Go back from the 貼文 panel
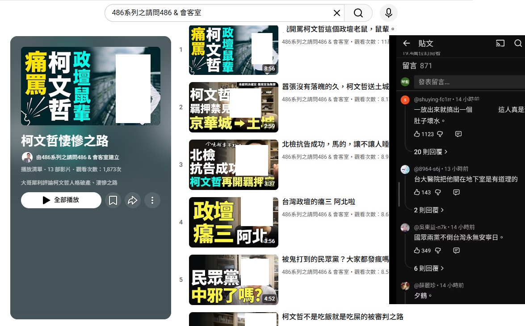 (x=406, y=43)
